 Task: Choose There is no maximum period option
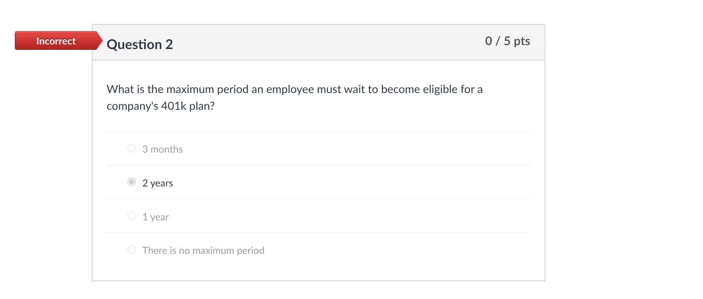(x=131, y=249)
